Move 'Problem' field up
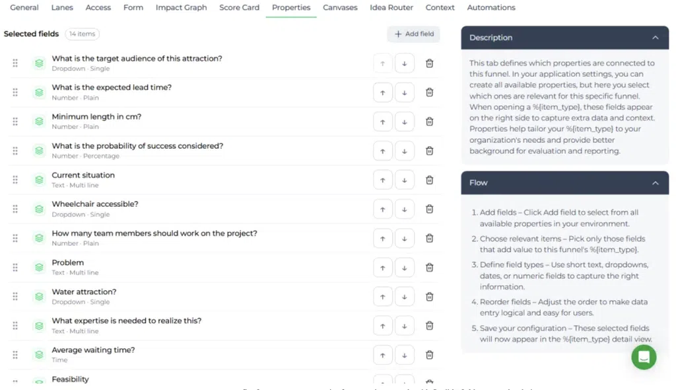Screen dimensions: 676x390 [x=382, y=268]
